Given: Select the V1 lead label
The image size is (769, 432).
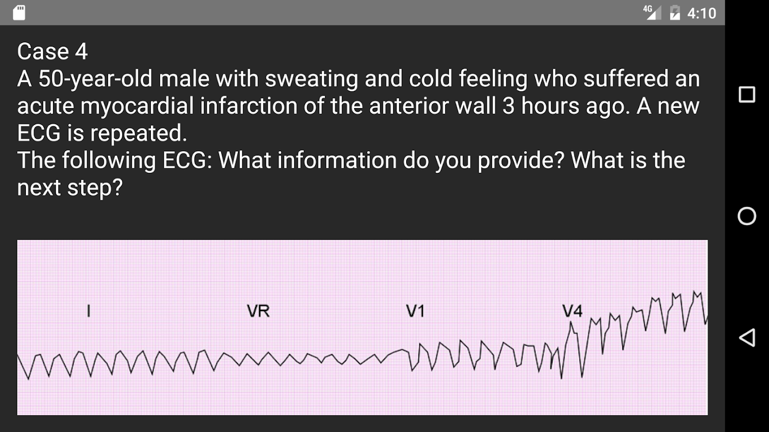Looking at the screenshot, I should coord(415,311).
